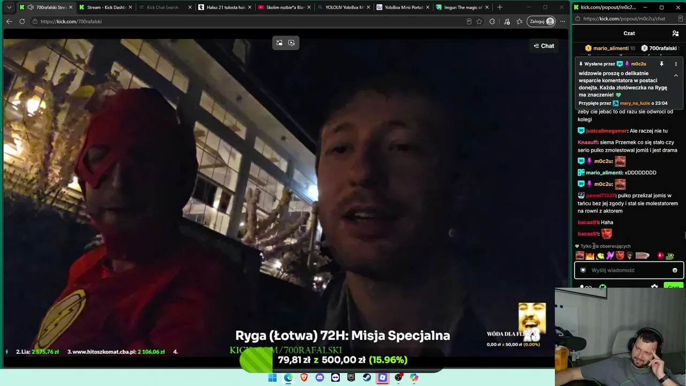686x386 pixels.
Task: Open 700rafalski leaderboard entry
Action: [x=659, y=48]
